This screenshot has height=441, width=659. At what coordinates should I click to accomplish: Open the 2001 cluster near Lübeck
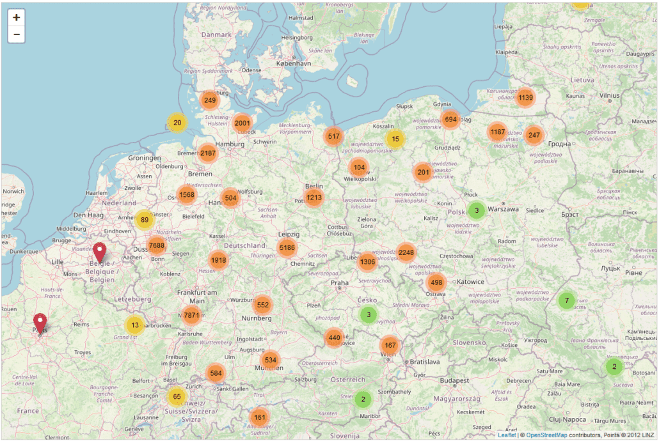click(242, 123)
